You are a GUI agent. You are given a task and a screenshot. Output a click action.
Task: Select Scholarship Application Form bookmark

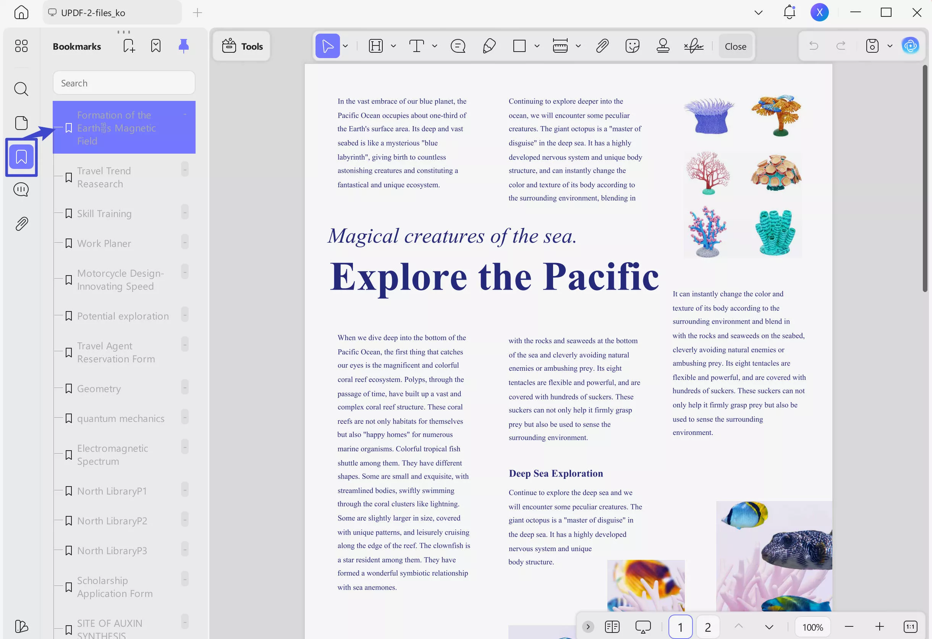(124, 587)
